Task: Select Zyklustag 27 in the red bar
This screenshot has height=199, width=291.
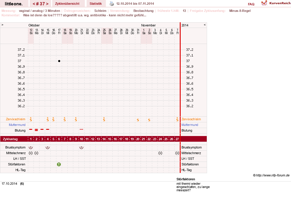Action: point(177,139)
